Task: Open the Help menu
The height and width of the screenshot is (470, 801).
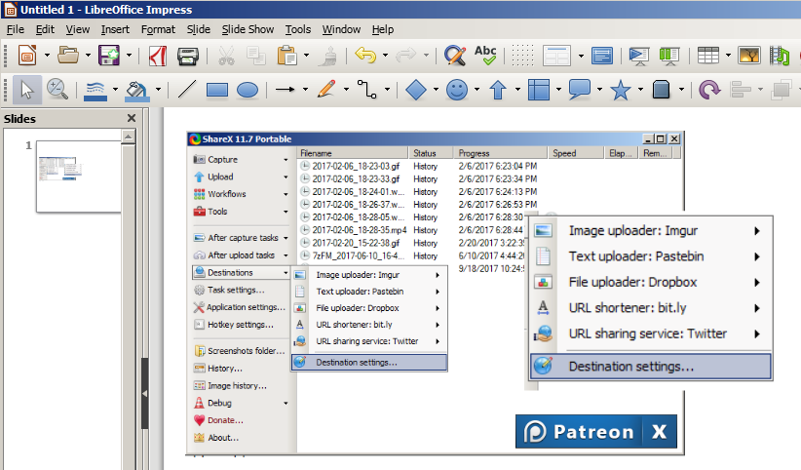Action: 383,29
